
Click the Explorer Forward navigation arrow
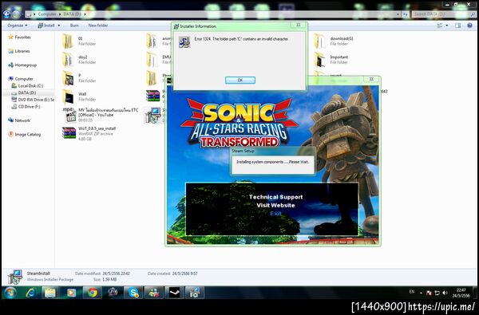[16, 14]
